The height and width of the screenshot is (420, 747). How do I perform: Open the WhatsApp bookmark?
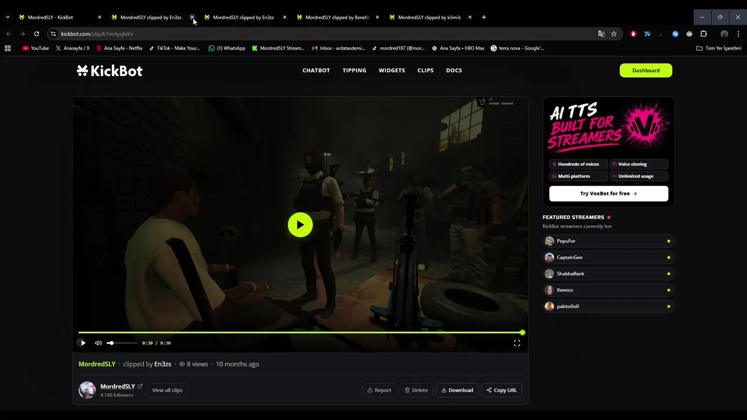click(x=226, y=48)
